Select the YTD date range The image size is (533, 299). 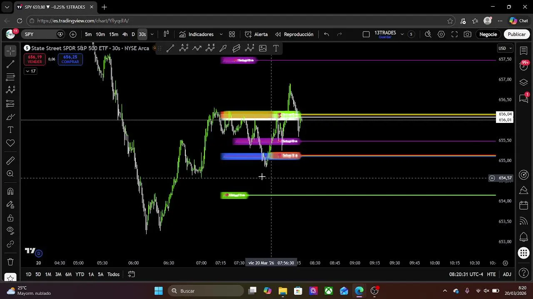pyautogui.click(x=80, y=274)
